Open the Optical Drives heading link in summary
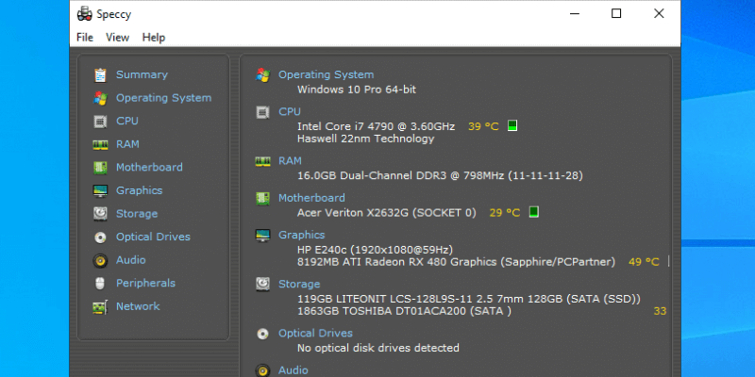Image resolution: width=755 pixels, height=377 pixels. point(315,334)
